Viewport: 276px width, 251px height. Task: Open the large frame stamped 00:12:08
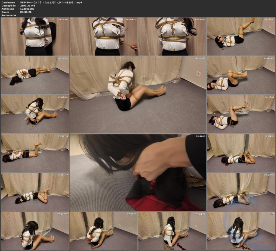(138, 95)
